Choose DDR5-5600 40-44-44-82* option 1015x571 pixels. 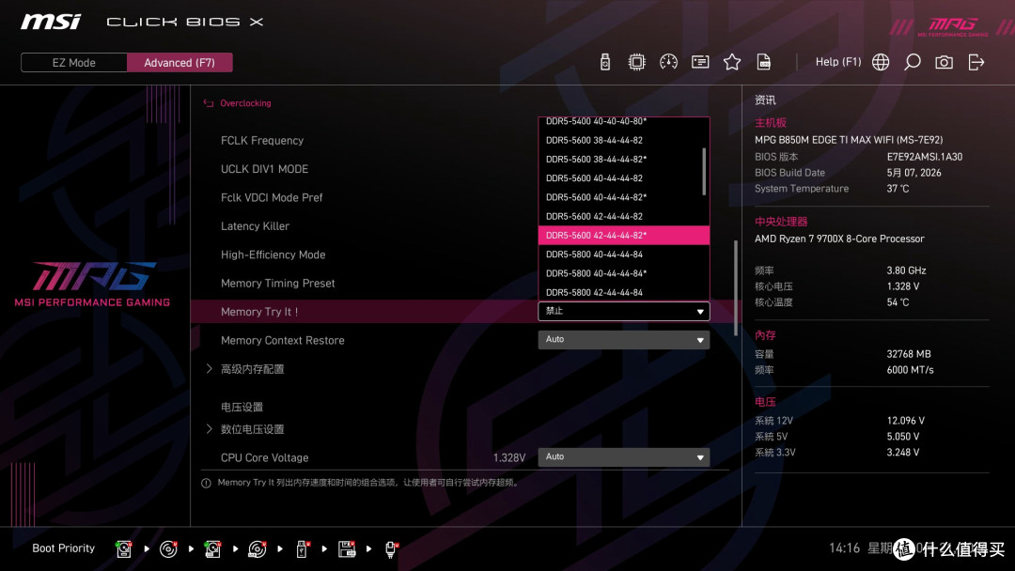[x=623, y=197]
